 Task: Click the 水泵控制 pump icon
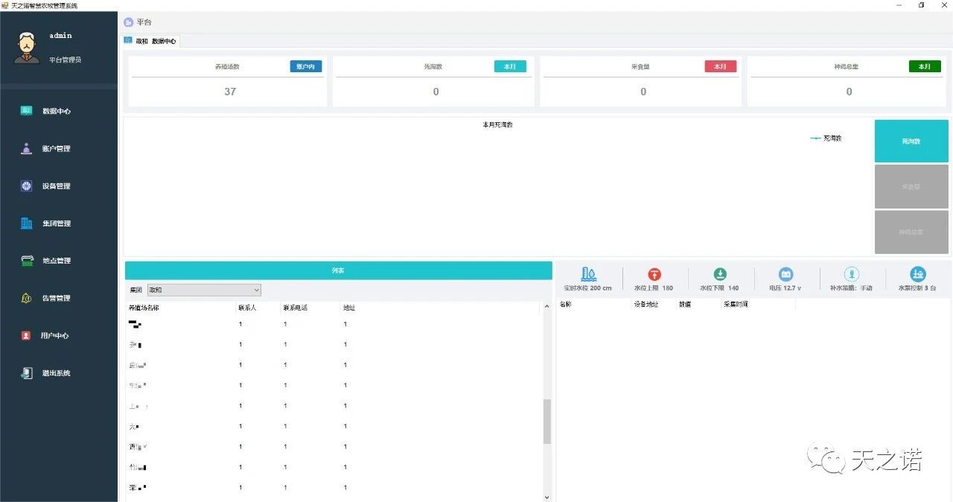coord(917,274)
